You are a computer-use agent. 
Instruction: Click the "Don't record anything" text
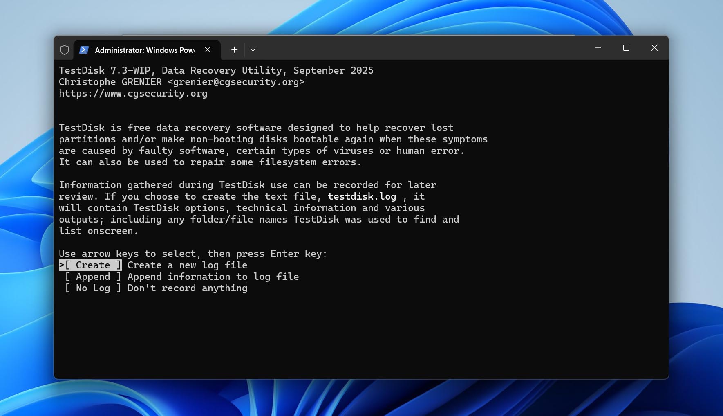[x=188, y=288]
